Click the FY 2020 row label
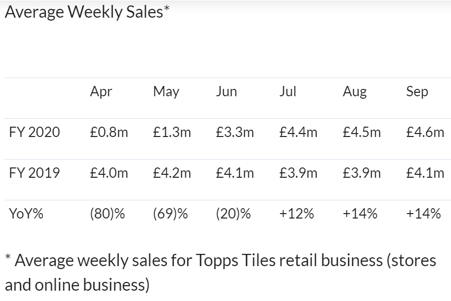The width and height of the screenshot is (451, 301). [34, 133]
